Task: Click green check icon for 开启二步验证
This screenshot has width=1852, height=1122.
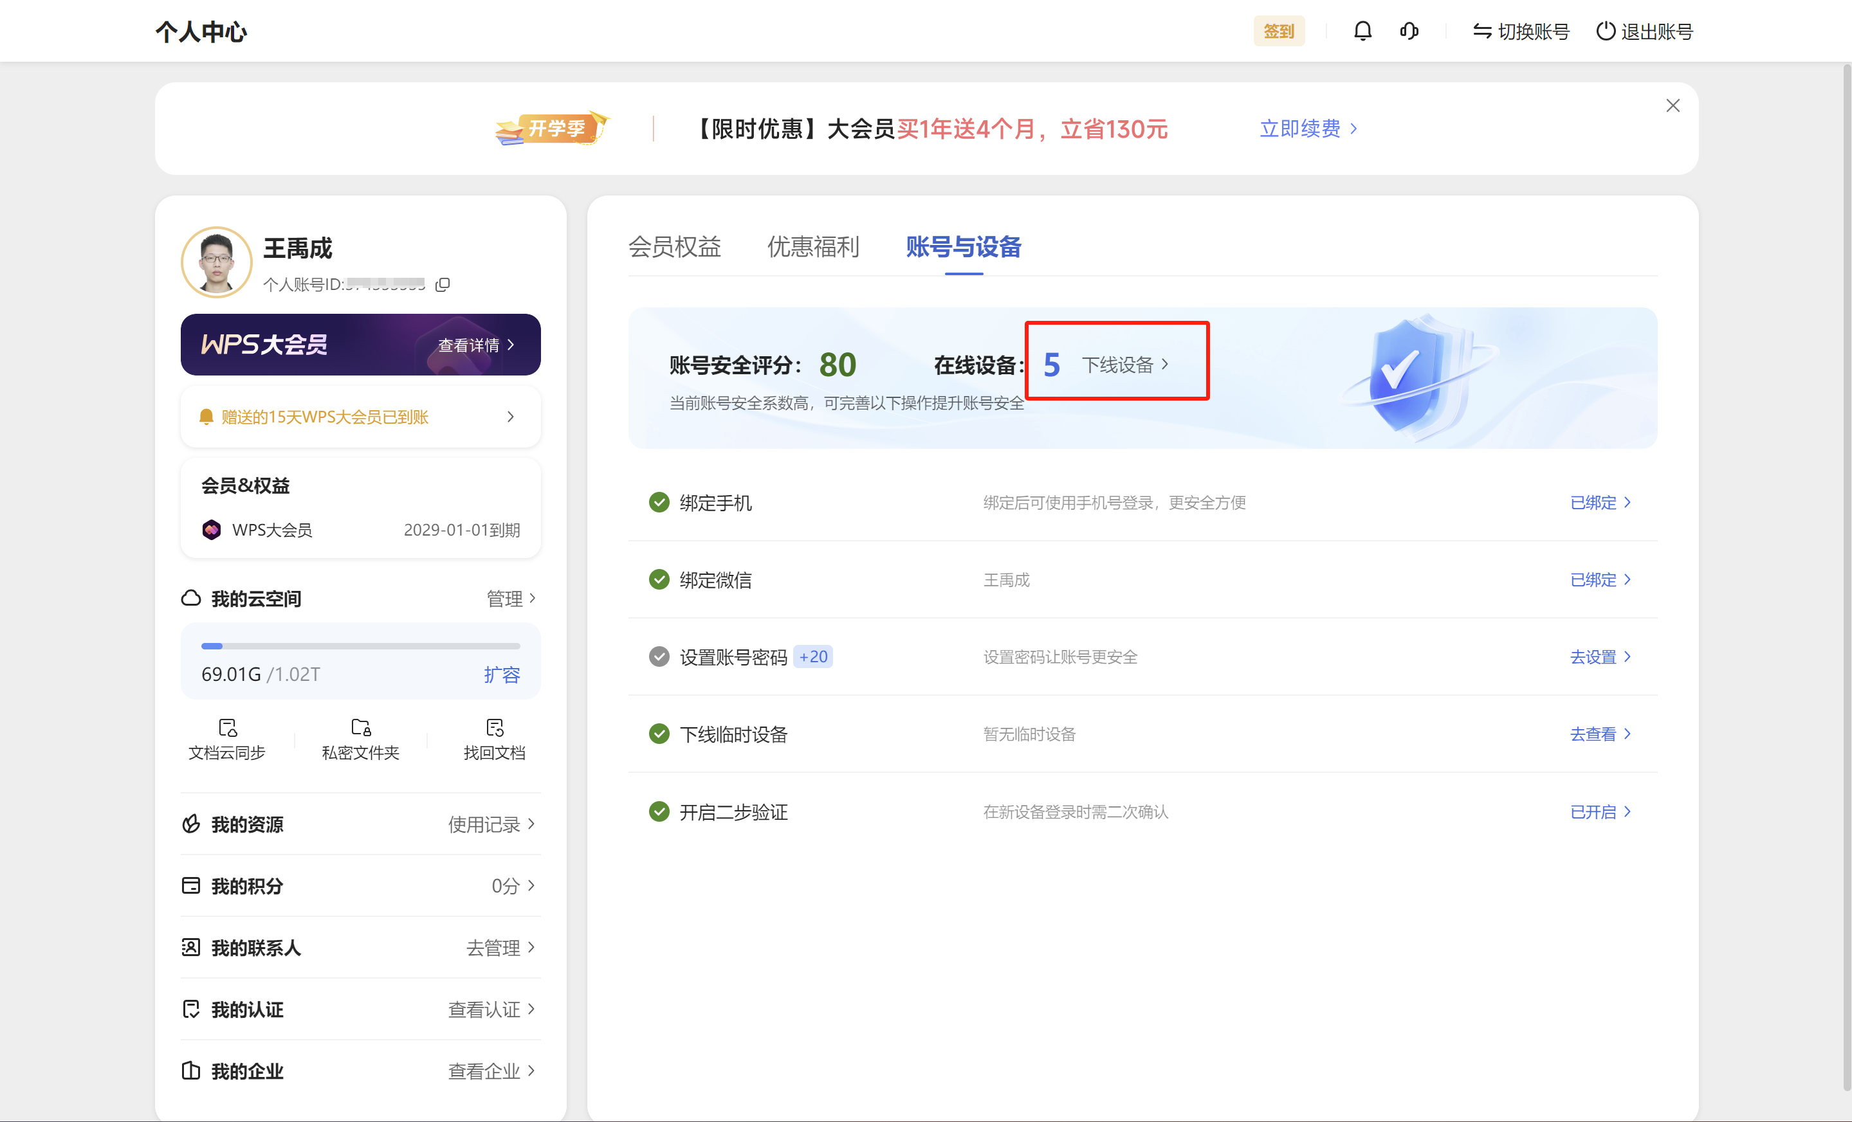Action: (x=659, y=811)
